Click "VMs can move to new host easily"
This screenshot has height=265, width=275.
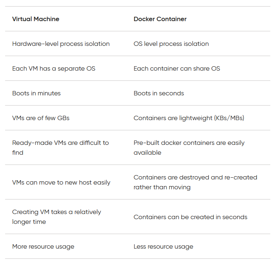[61, 182]
